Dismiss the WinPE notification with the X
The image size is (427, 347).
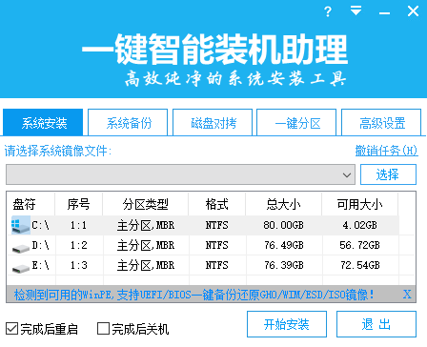coord(407,295)
